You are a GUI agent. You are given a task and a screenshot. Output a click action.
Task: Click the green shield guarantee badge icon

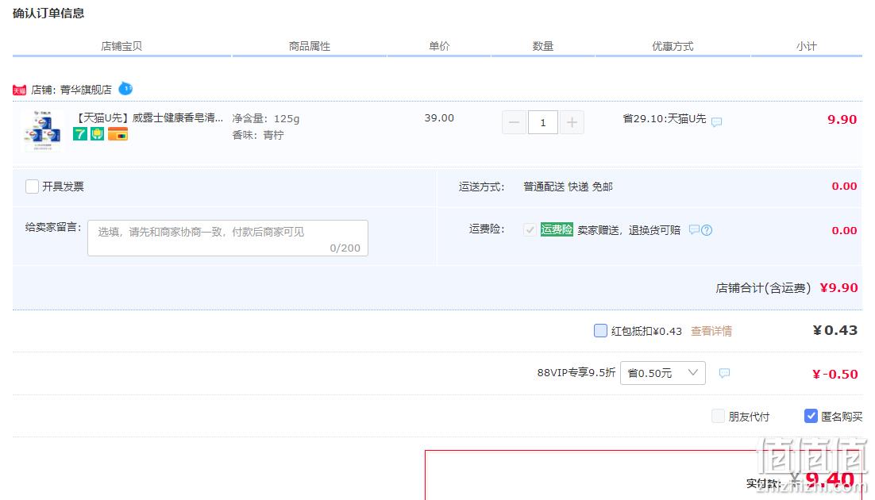pyautogui.click(x=97, y=134)
